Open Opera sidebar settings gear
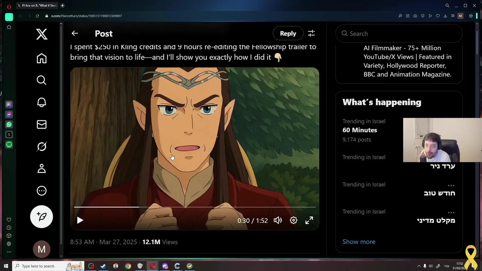Image resolution: width=482 pixels, height=271 pixels. click(x=9, y=244)
